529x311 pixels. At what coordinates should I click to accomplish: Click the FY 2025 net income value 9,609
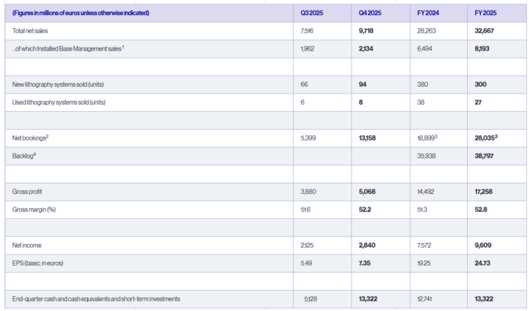(x=482, y=245)
